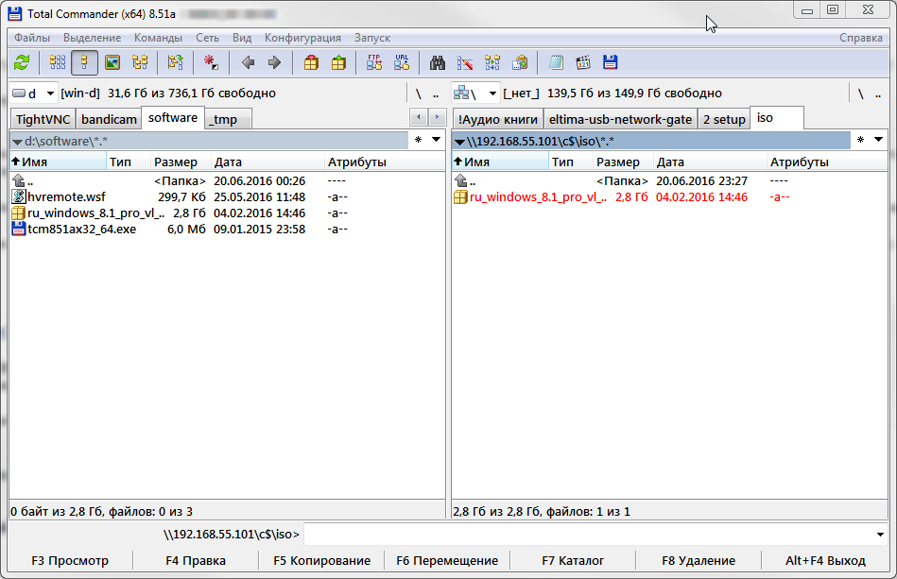Screen dimensions: 897x579
Task: Open Search files binoculars icon
Action: 438,63
